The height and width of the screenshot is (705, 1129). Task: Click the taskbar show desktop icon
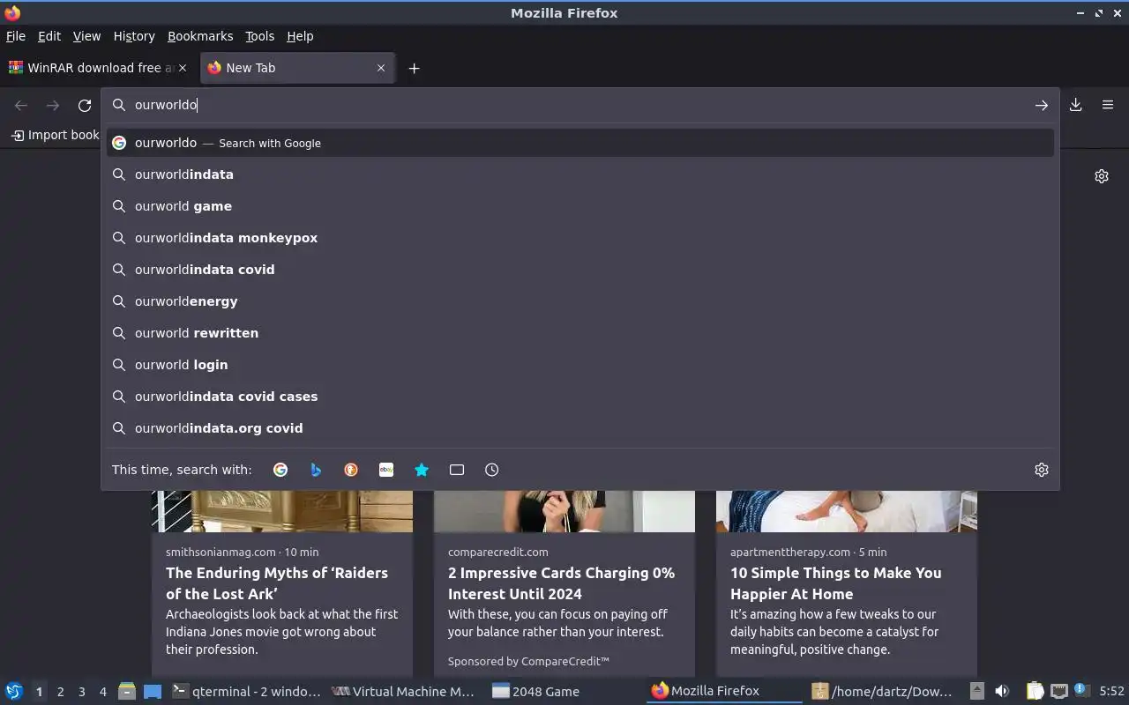(x=153, y=692)
